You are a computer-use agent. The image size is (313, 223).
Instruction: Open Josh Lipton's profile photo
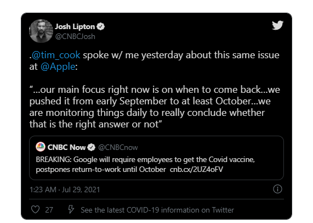click(41, 31)
